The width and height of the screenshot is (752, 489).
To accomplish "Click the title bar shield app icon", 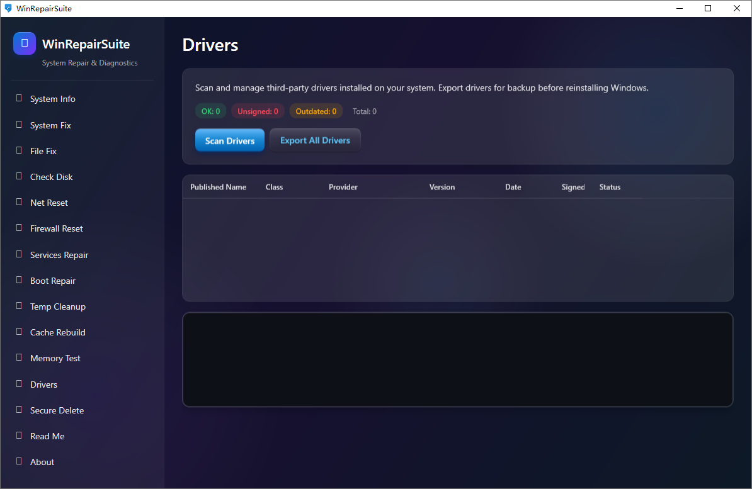I will click(8, 8).
